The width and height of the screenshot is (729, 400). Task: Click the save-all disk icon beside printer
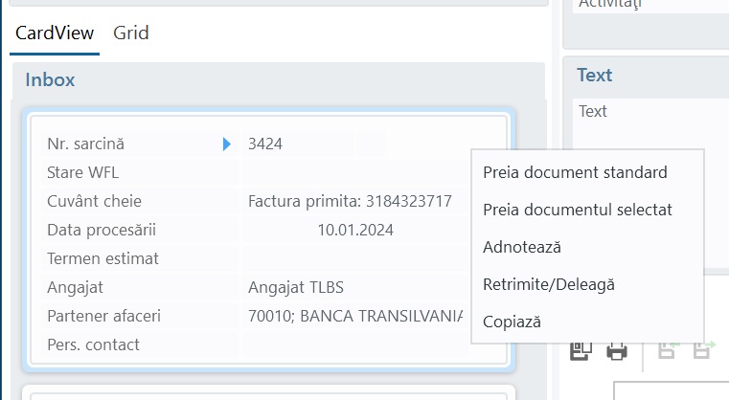pyautogui.click(x=581, y=351)
